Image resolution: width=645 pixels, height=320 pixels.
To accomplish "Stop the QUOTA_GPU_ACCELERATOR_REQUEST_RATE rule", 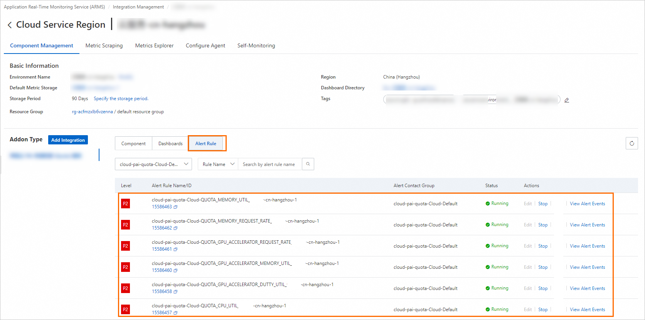I will coord(543,246).
